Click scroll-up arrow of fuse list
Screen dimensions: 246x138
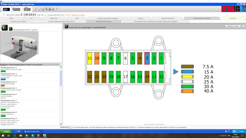61,67
